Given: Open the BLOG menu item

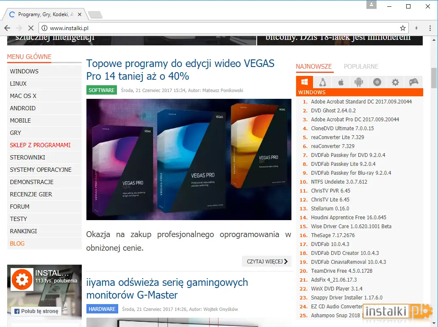Looking at the screenshot, I should [x=44, y=243].
